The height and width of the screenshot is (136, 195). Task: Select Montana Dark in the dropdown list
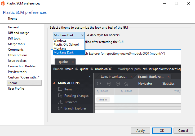(x=69, y=52)
